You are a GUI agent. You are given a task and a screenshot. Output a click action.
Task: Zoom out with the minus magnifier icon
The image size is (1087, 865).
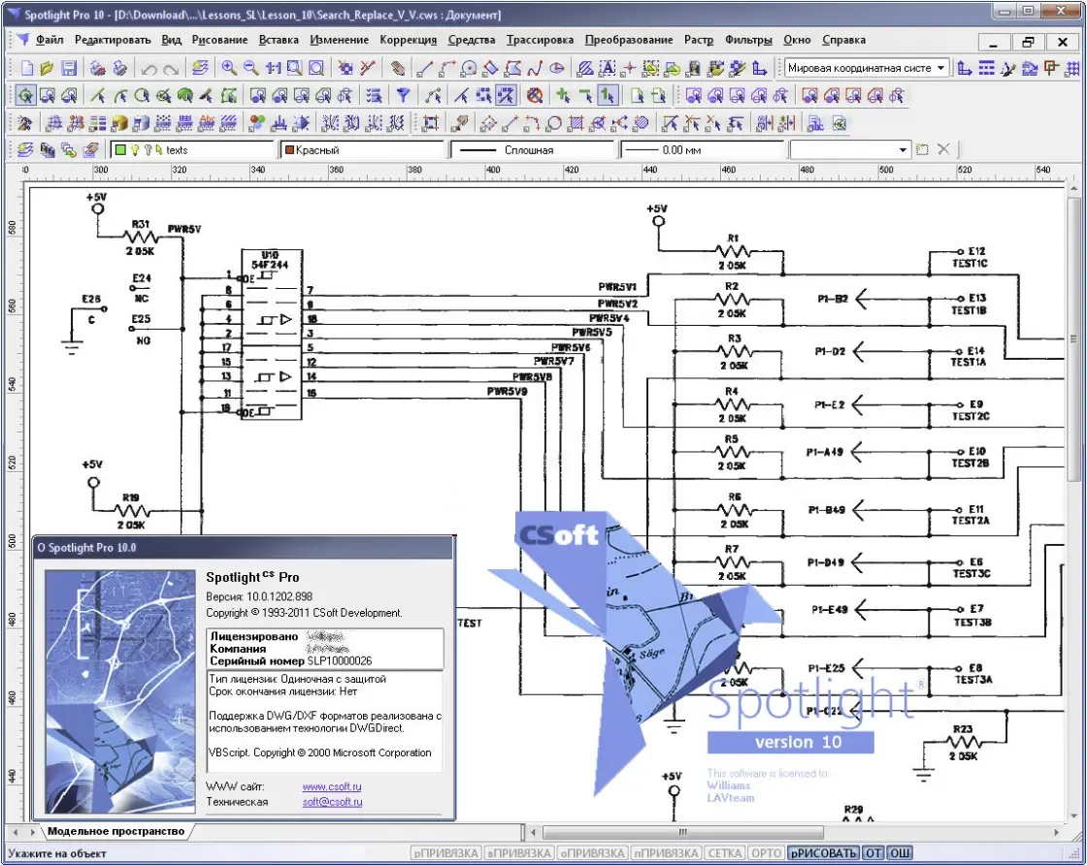pos(251,68)
